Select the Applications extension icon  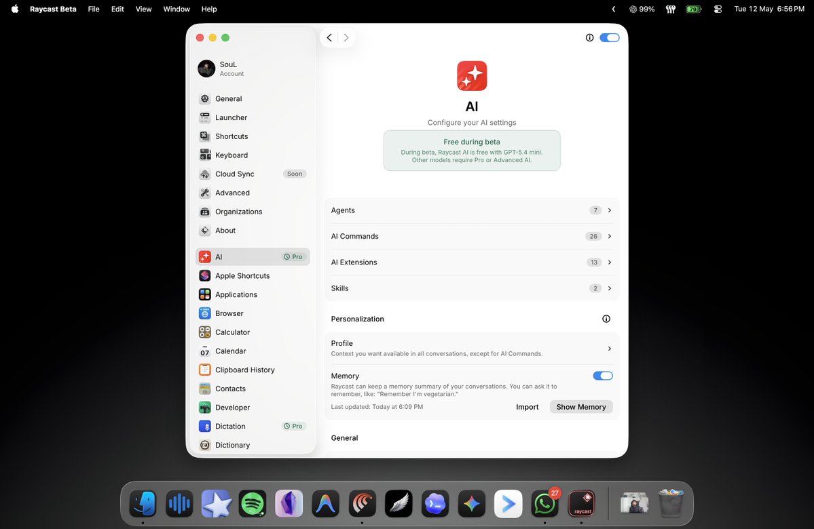(205, 294)
